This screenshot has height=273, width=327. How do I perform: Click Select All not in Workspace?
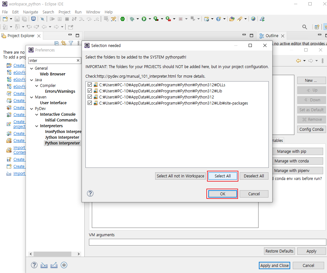(x=180, y=176)
